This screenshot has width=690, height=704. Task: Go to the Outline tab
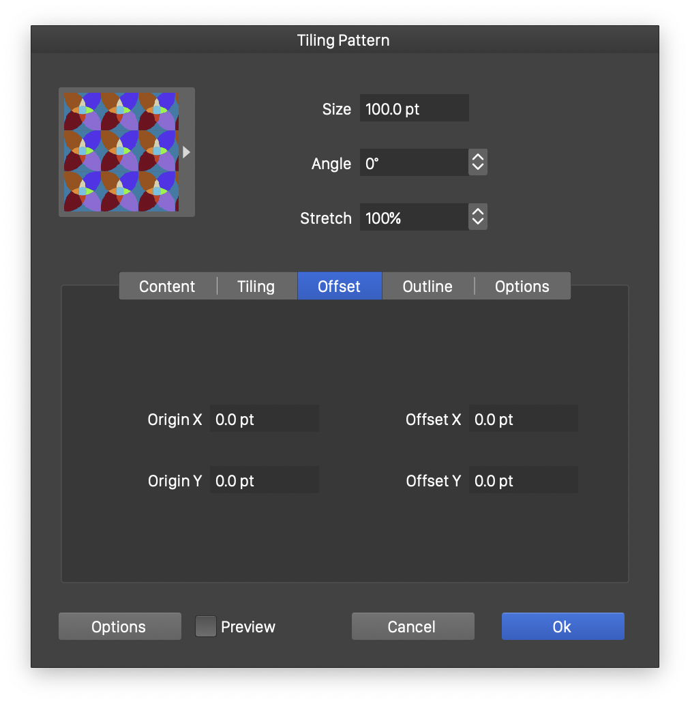[427, 287]
